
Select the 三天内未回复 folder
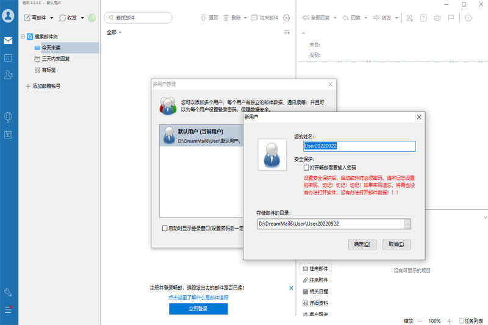(56, 59)
